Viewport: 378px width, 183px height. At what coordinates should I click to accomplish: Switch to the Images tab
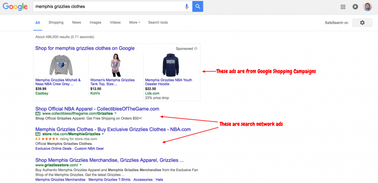point(96,23)
